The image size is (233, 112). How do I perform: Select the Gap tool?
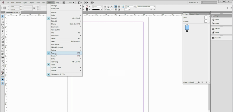tap(3, 25)
